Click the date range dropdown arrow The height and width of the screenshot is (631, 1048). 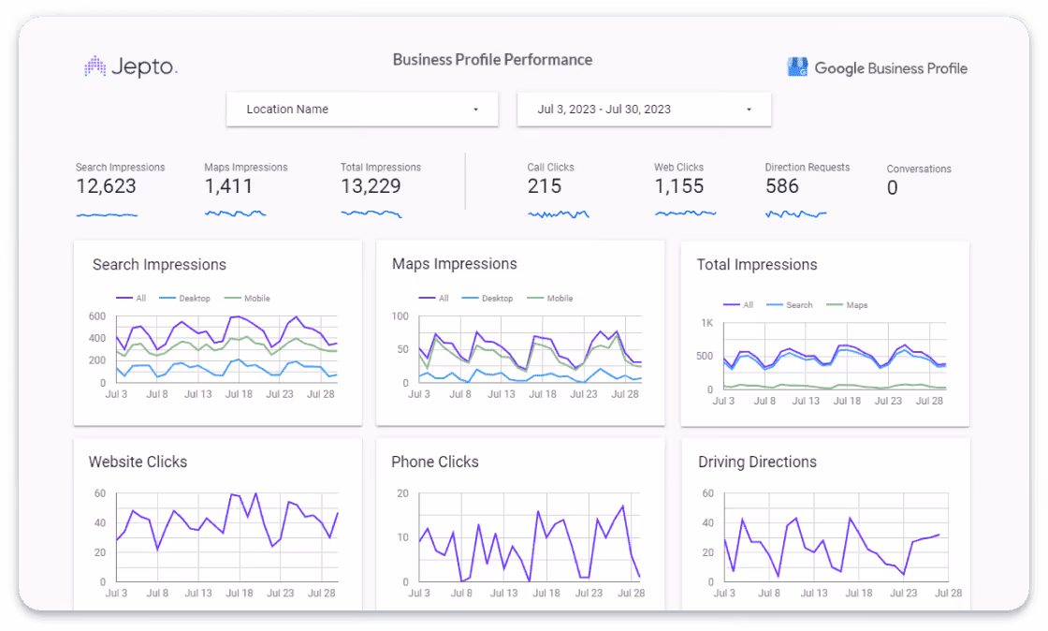[749, 110]
